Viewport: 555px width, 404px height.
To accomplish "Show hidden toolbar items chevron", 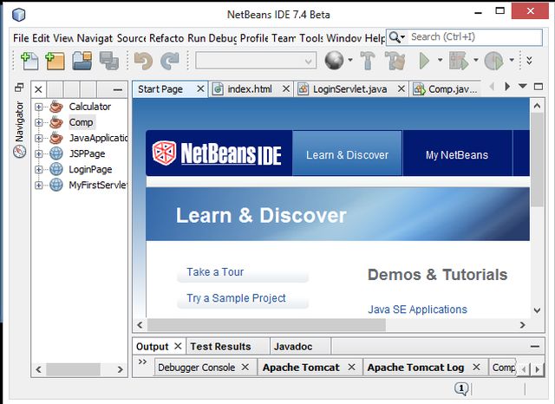I will [x=529, y=61].
